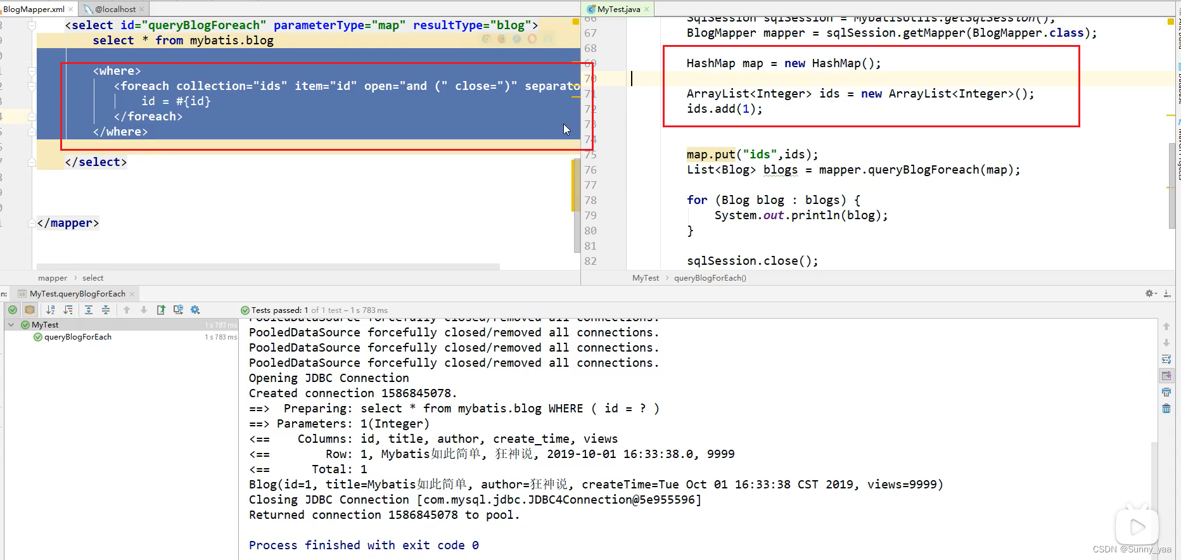Click Java editor inspection warning indicator
This screenshot has height=560, width=1181.
(x=1171, y=22)
